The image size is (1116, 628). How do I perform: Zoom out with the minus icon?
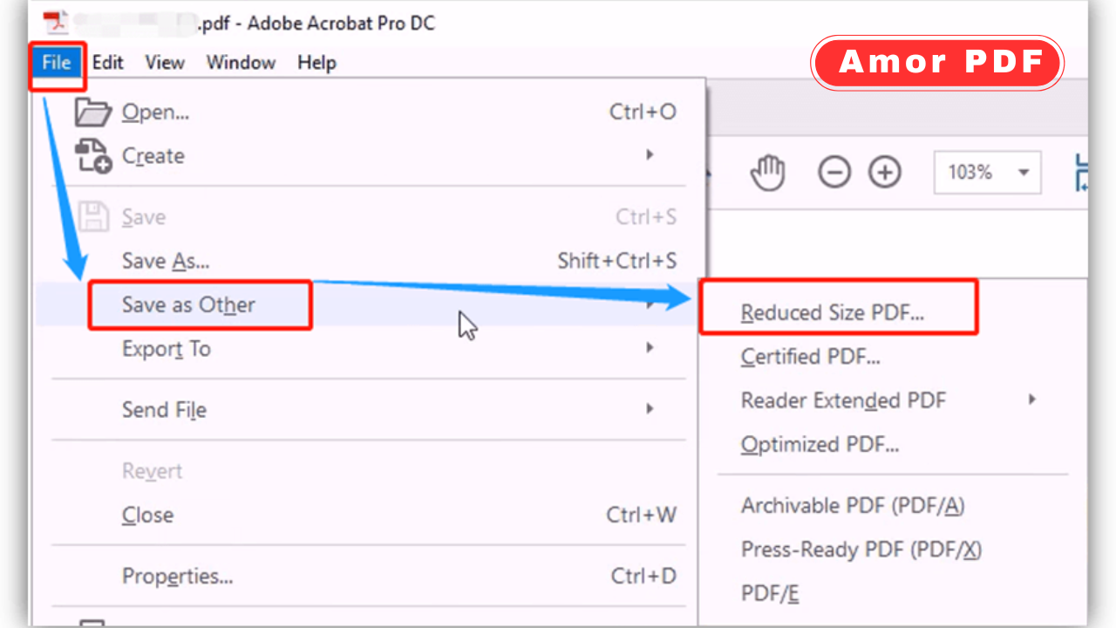(834, 172)
